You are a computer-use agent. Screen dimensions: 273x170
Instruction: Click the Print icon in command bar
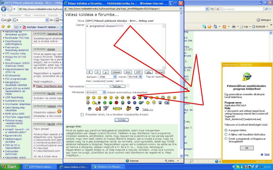point(234,27)
